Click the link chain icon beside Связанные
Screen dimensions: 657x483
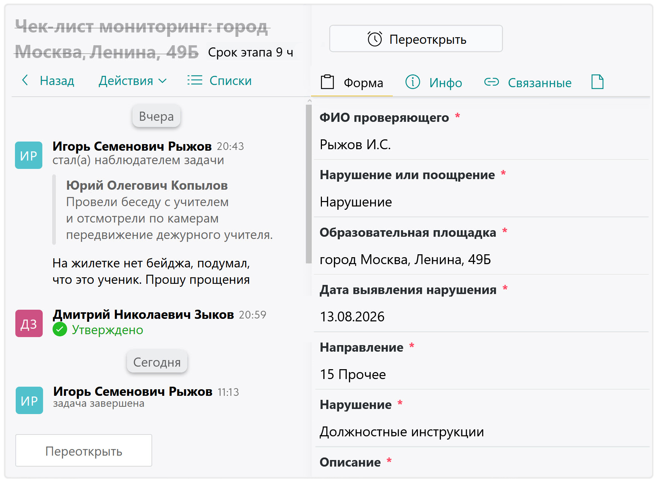pos(491,82)
